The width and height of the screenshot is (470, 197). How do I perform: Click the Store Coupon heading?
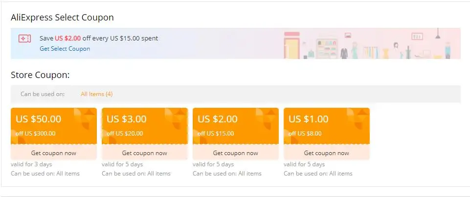[40, 75]
